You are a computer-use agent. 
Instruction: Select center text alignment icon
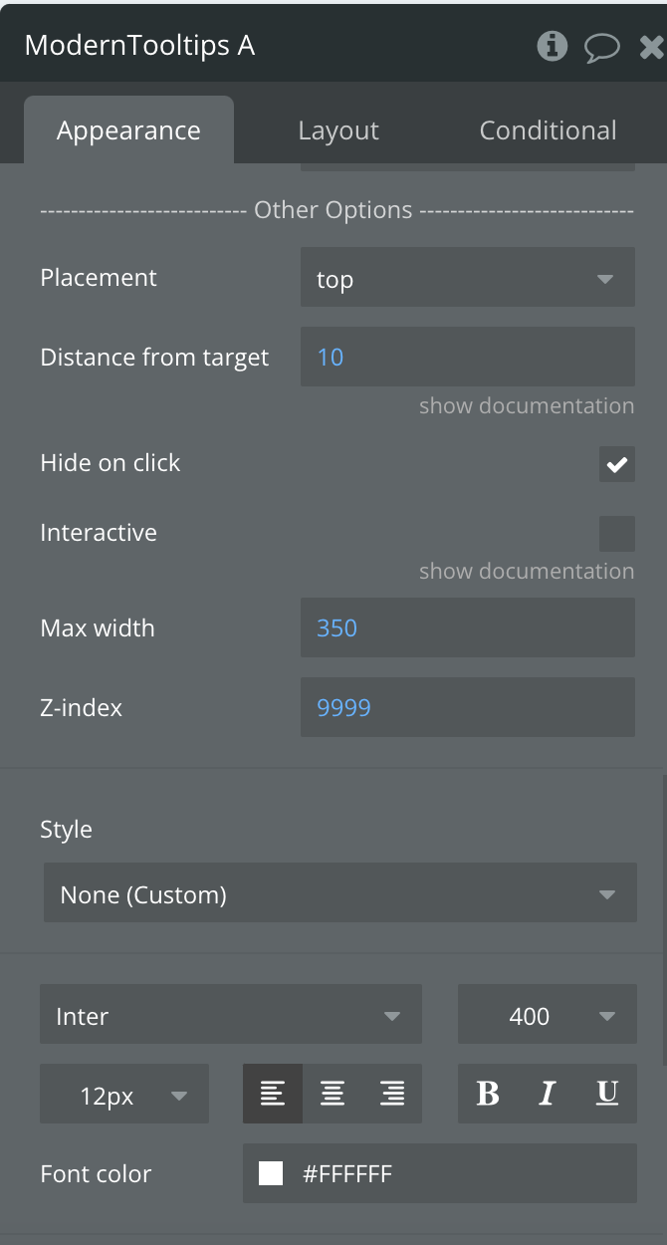[x=333, y=1094]
